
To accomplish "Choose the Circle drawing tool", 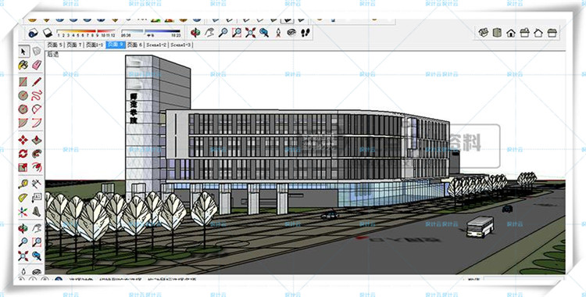I will pyautogui.click(x=23, y=95).
